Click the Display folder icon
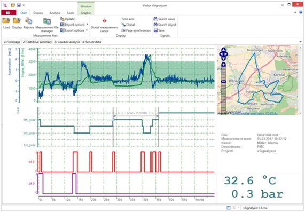305x212 pixels. (17, 21)
